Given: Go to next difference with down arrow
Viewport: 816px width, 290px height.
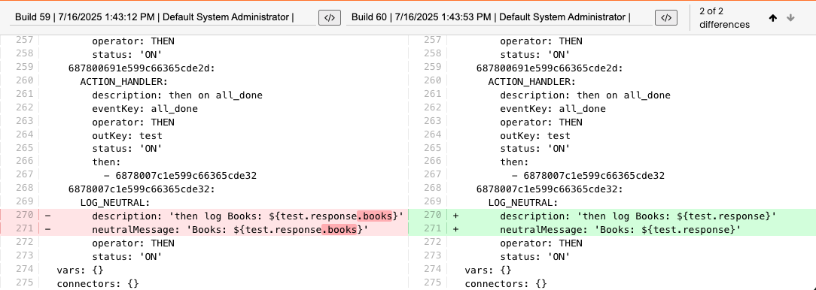Looking at the screenshot, I should [x=790, y=18].
